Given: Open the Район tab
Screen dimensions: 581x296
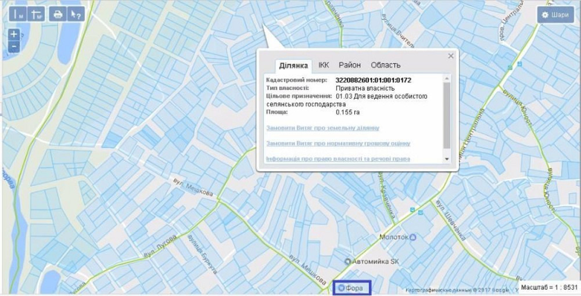Looking at the screenshot, I should point(350,65).
